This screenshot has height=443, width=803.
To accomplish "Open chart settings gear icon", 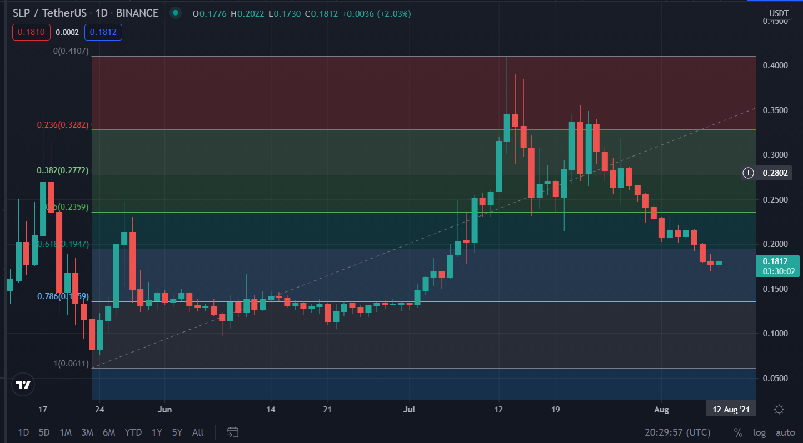I will [x=779, y=410].
